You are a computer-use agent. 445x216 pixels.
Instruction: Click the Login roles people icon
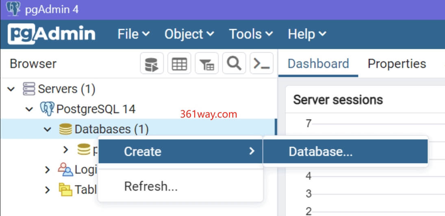coord(65,170)
